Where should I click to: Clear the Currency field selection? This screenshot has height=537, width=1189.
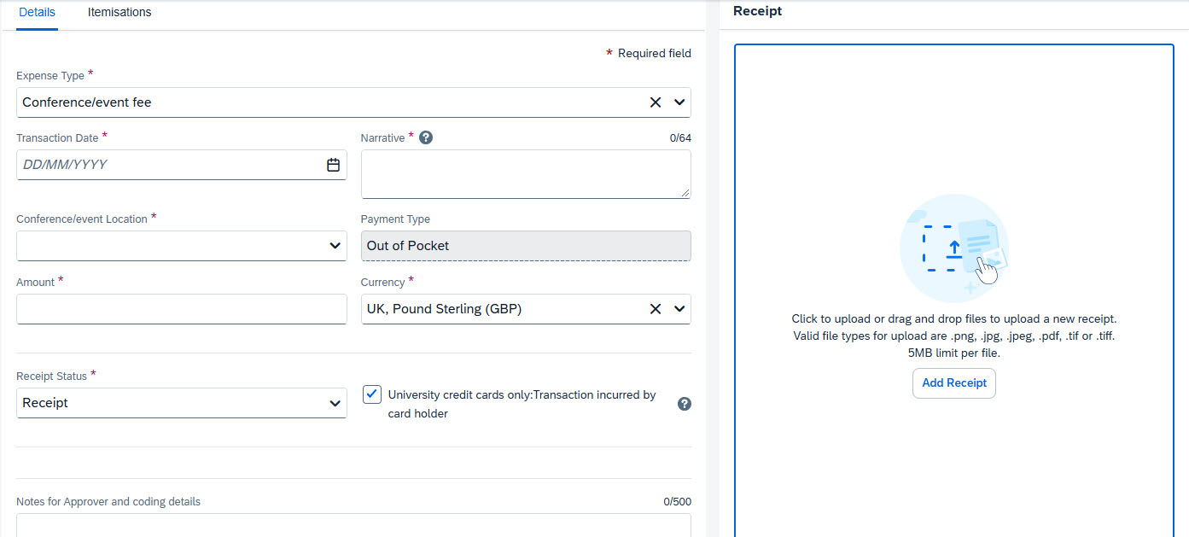click(656, 309)
